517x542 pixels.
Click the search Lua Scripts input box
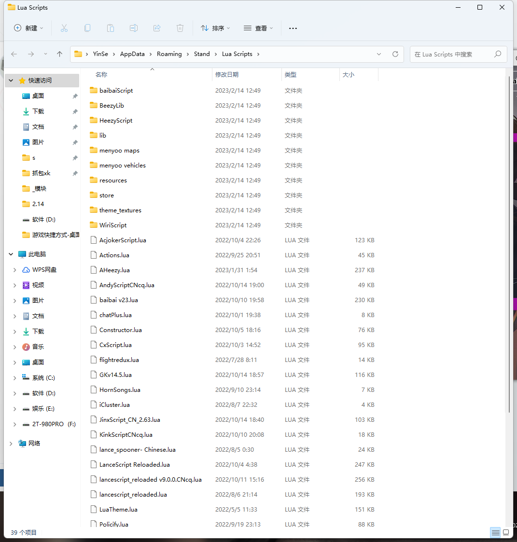pos(451,54)
